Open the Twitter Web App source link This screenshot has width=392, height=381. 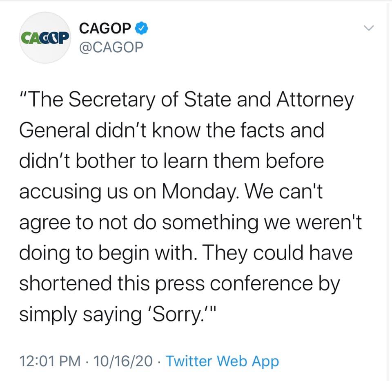click(x=223, y=361)
